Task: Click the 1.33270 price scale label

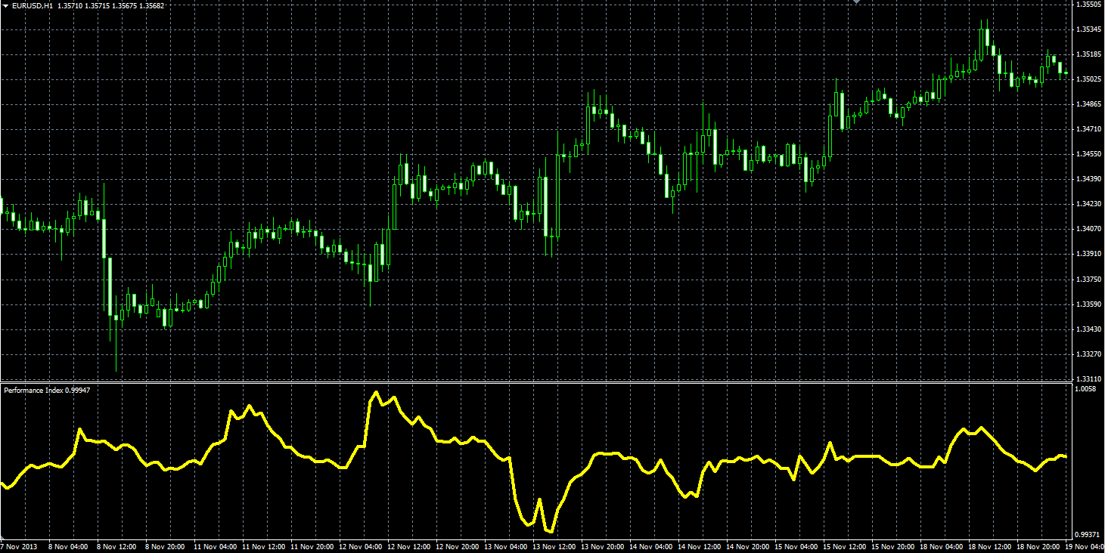Action: [x=1088, y=354]
